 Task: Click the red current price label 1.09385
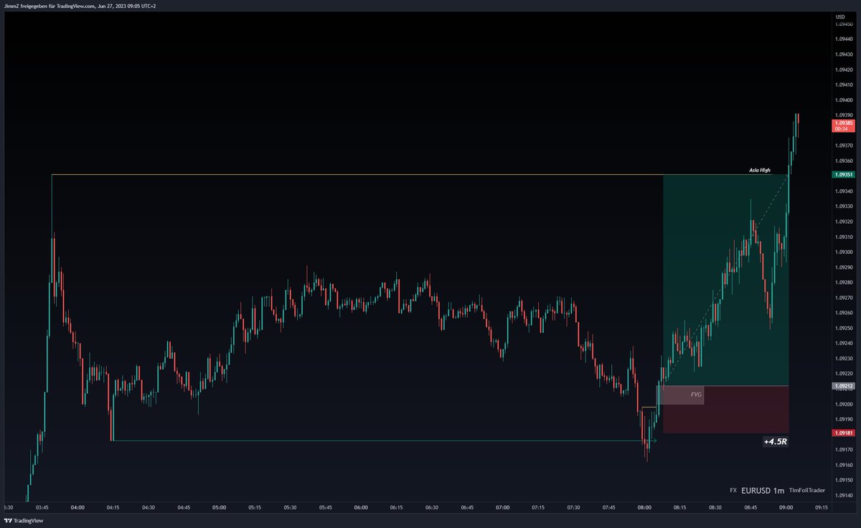[844, 123]
